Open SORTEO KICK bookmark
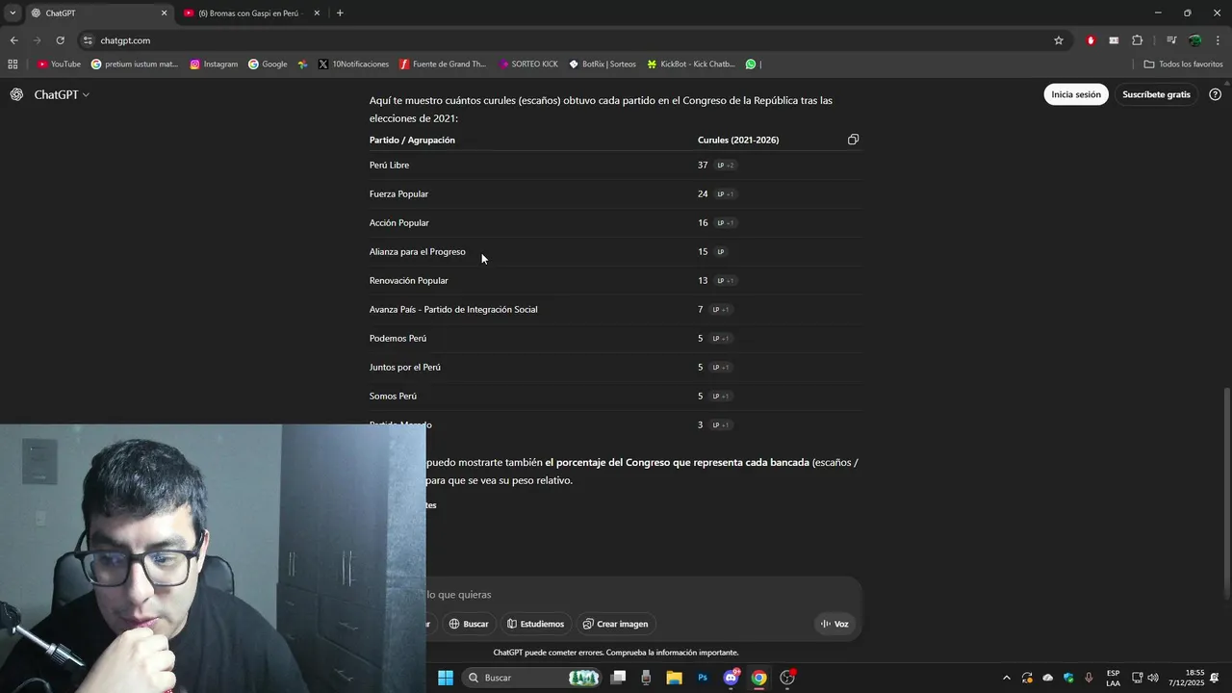The width and height of the screenshot is (1232, 693). tap(528, 64)
